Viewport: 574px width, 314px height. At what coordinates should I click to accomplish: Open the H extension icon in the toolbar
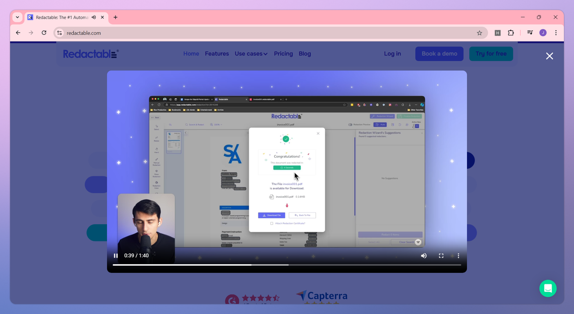(x=497, y=33)
